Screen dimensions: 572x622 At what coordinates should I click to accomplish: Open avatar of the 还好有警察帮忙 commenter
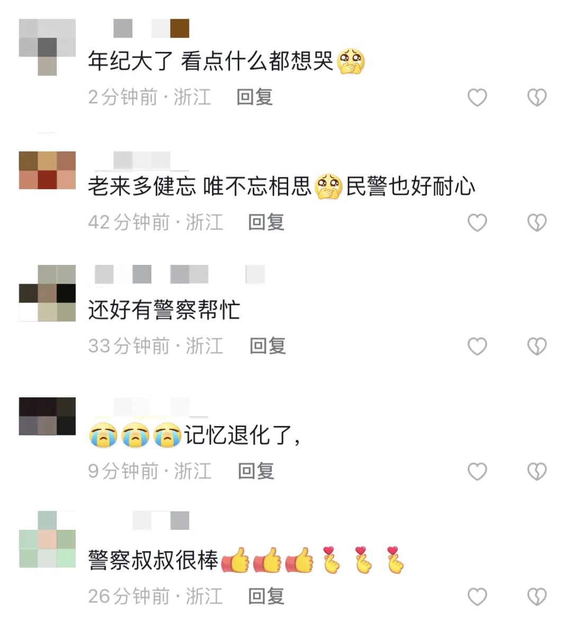[x=47, y=293]
